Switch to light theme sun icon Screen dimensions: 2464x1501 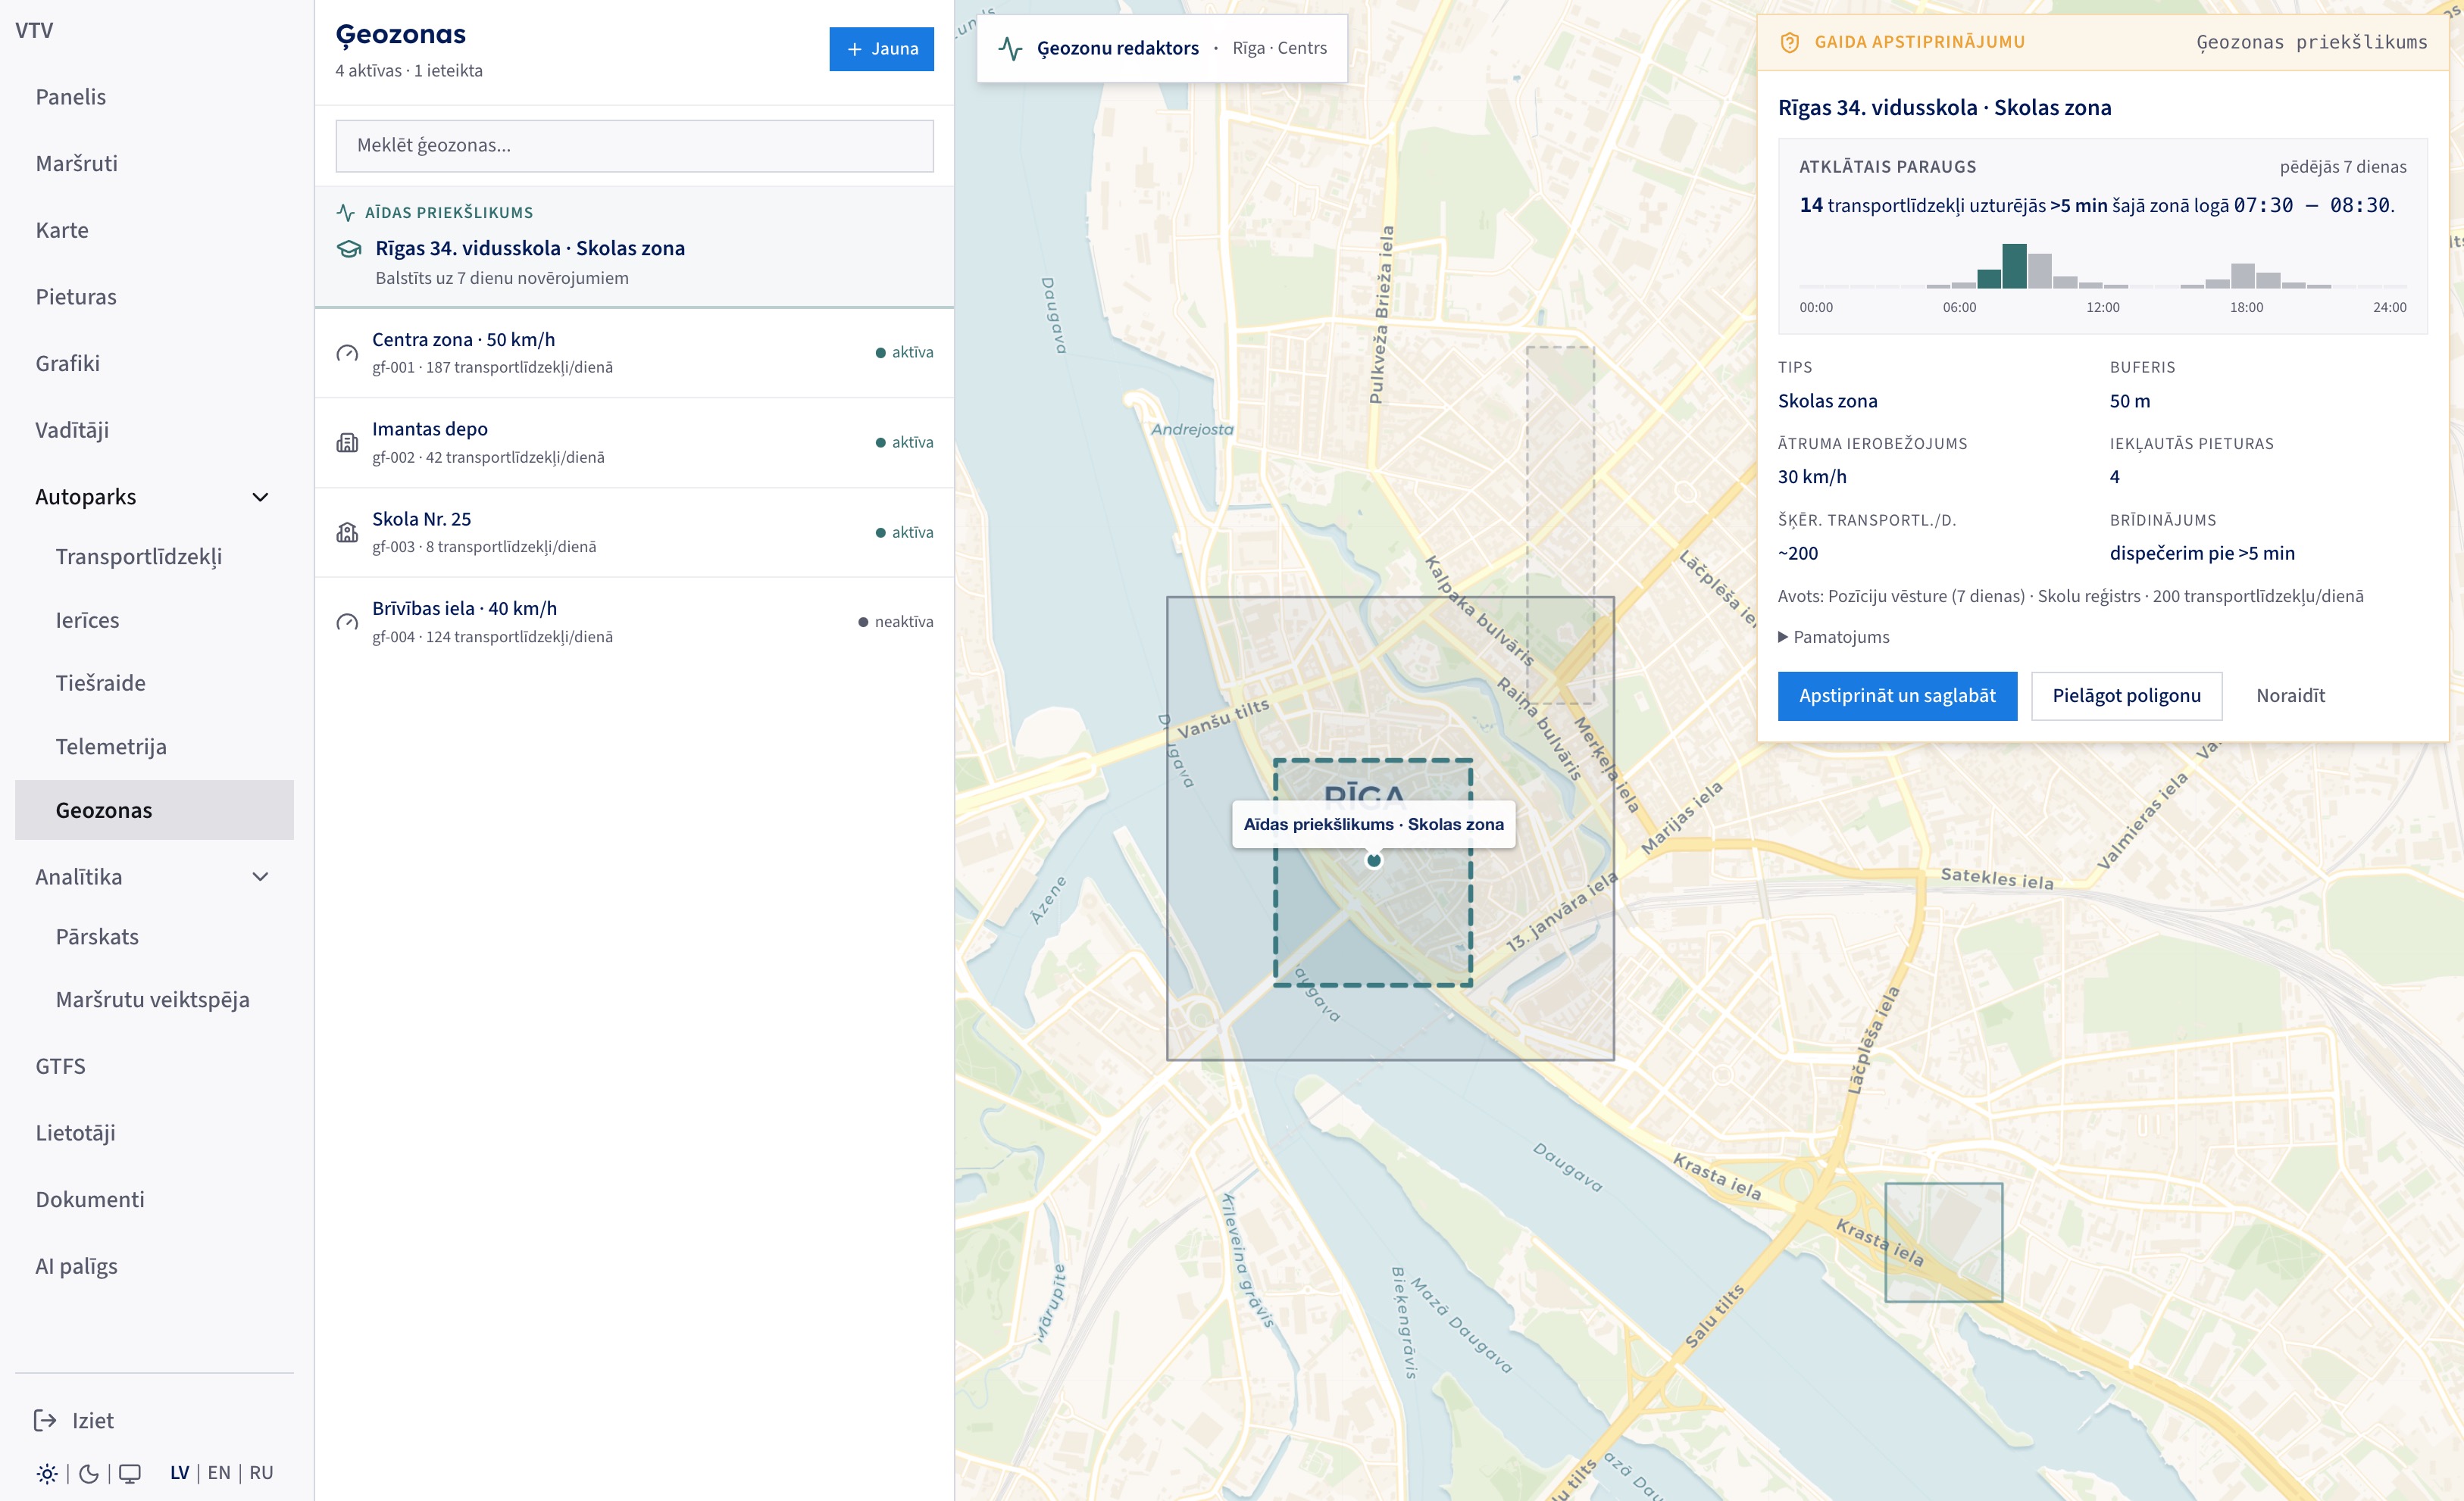coord(47,1473)
